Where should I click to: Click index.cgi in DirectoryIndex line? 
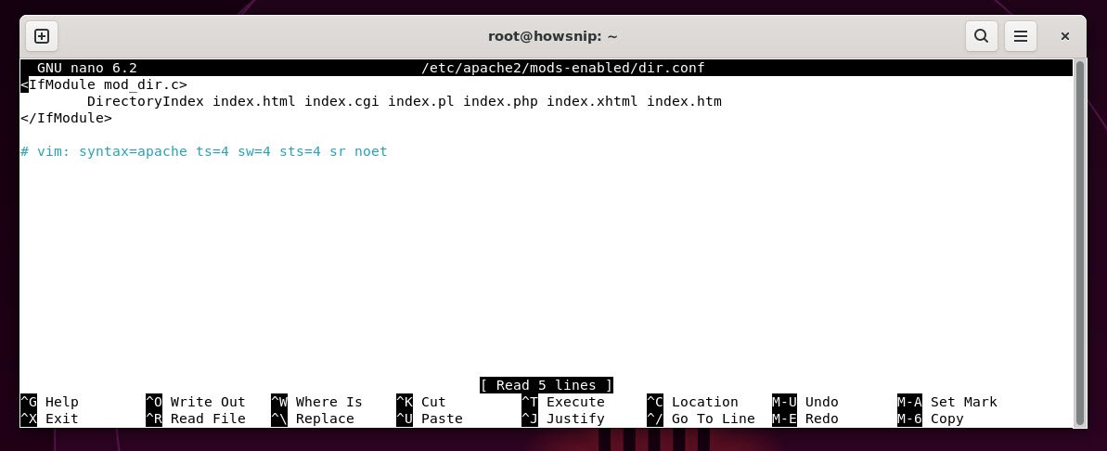[341, 102]
